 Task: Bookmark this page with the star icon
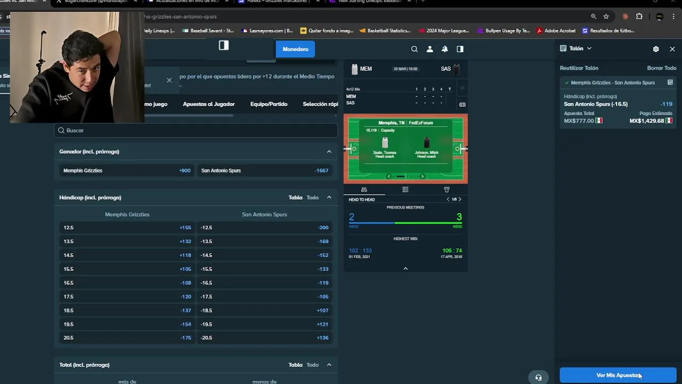click(x=606, y=17)
